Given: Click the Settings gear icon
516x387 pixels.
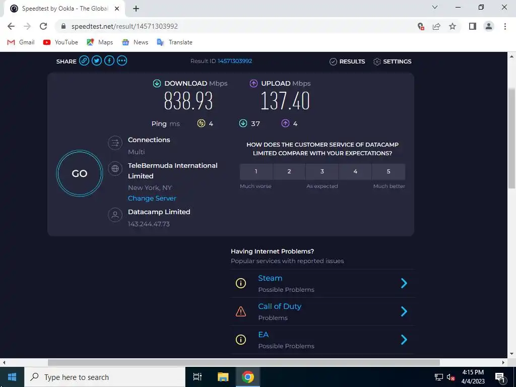Looking at the screenshot, I should 377,61.
